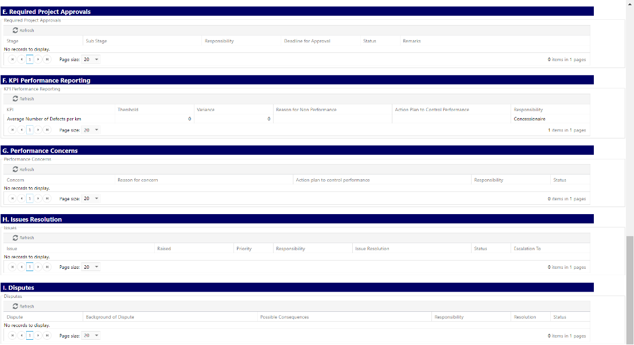This screenshot has width=634, height=345.
Task: Go to first page in Disputes grid
Action: tap(12, 335)
